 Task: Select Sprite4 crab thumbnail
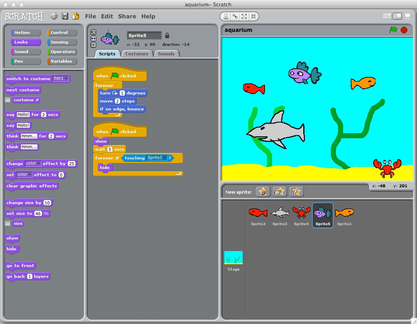301,215
